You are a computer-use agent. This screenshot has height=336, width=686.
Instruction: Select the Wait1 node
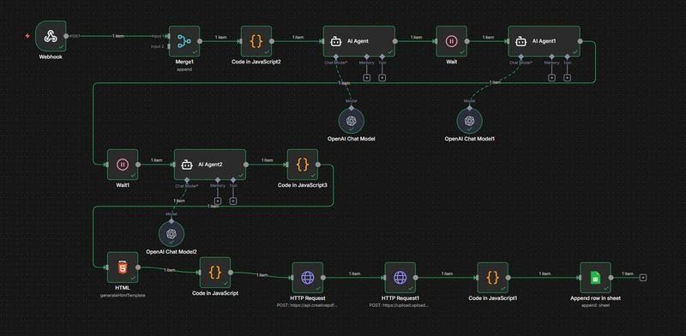click(123, 165)
